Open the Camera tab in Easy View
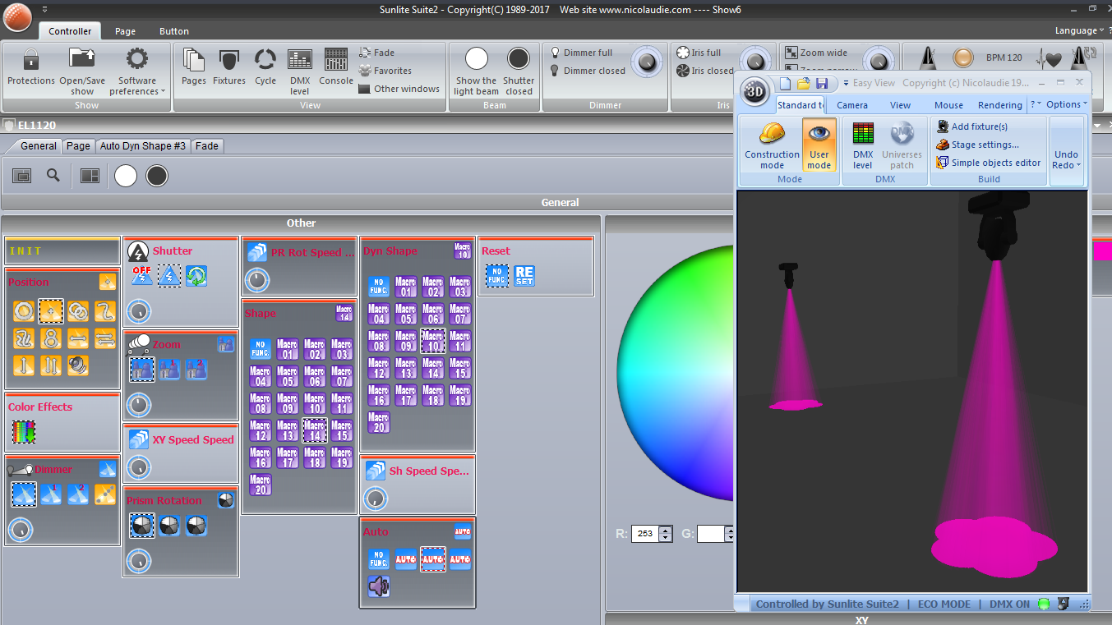Screen dimensions: 1112x625 852,105
